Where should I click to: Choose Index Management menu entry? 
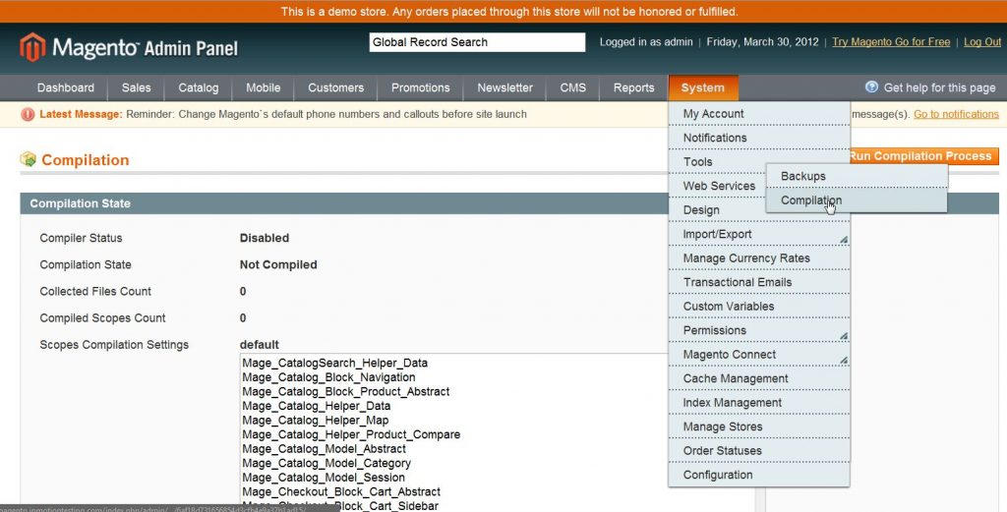click(x=733, y=403)
